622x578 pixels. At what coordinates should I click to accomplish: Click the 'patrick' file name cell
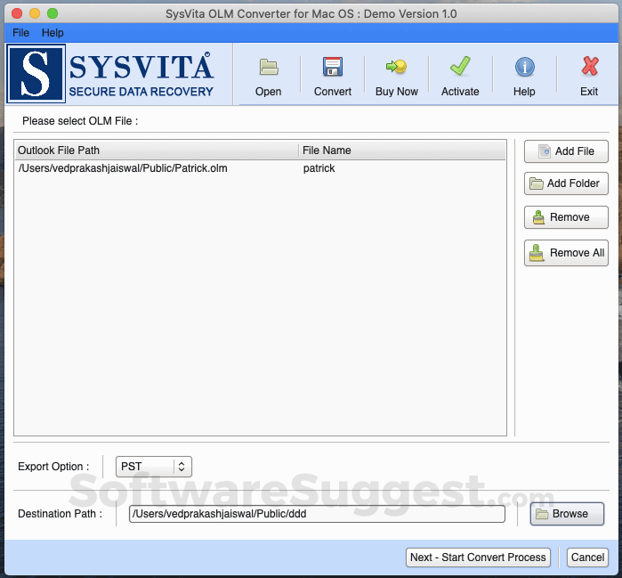point(319,168)
